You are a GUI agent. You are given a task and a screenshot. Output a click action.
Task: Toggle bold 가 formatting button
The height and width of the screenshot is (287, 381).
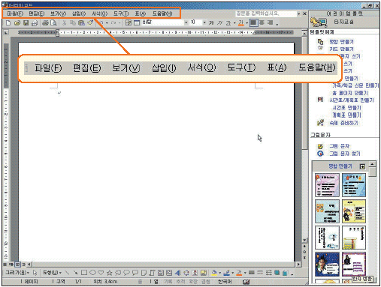click(x=211, y=23)
